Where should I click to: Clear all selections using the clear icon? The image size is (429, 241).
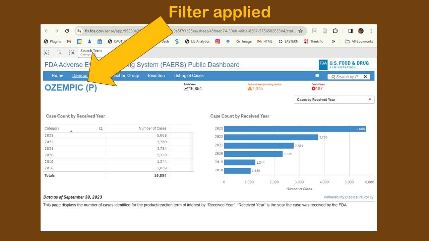point(72,53)
